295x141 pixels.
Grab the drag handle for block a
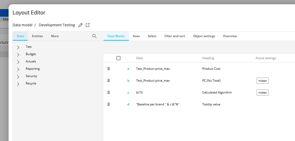tap(109, 69)
